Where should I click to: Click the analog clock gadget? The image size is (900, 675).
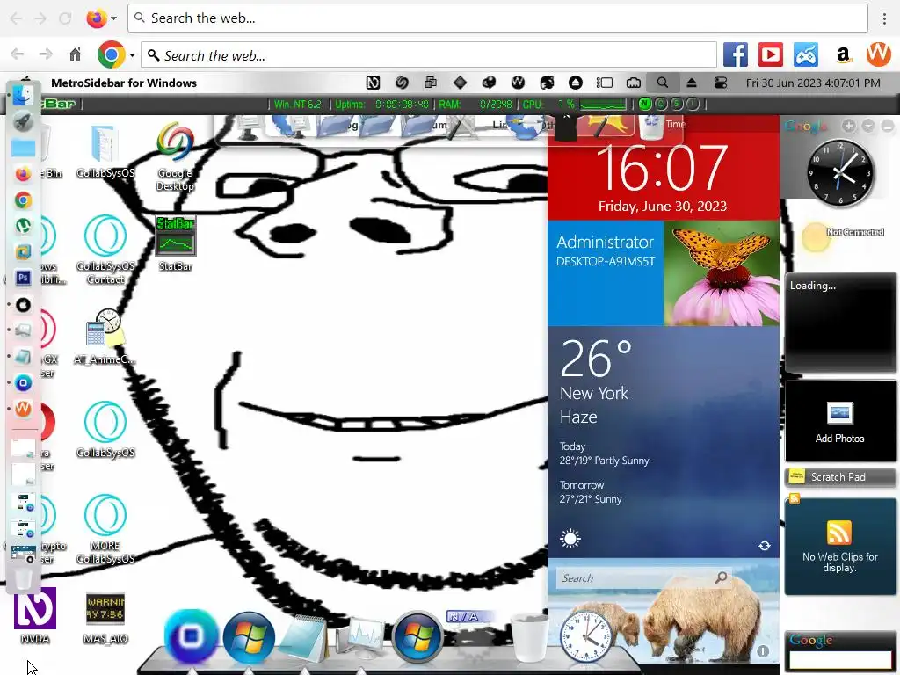pos(840,172)
